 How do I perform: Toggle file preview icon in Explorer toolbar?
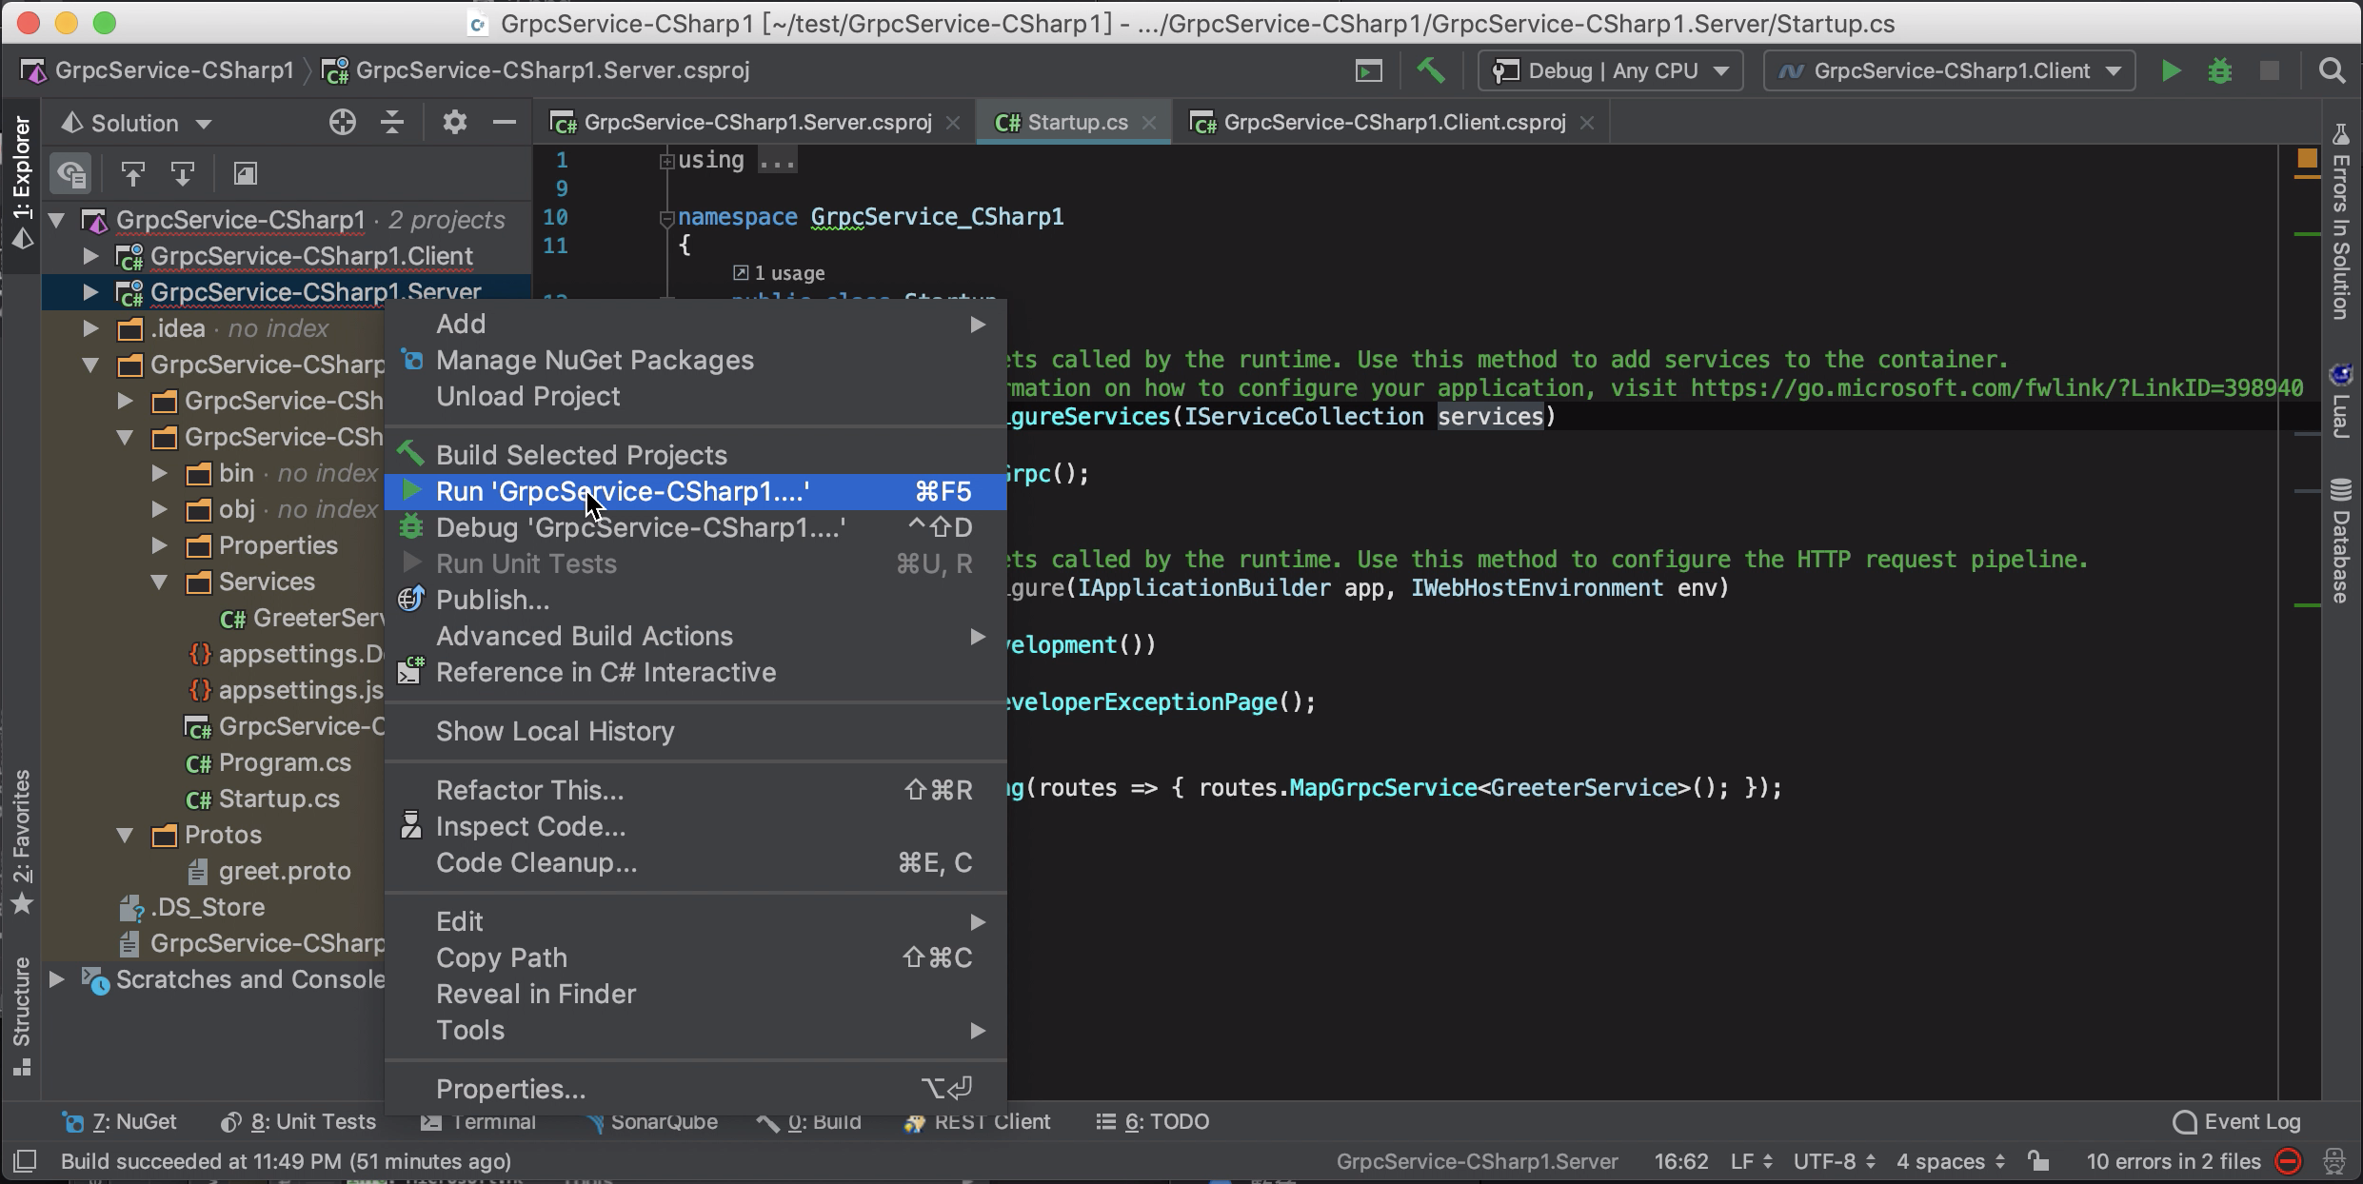click(x=246, y=173)
